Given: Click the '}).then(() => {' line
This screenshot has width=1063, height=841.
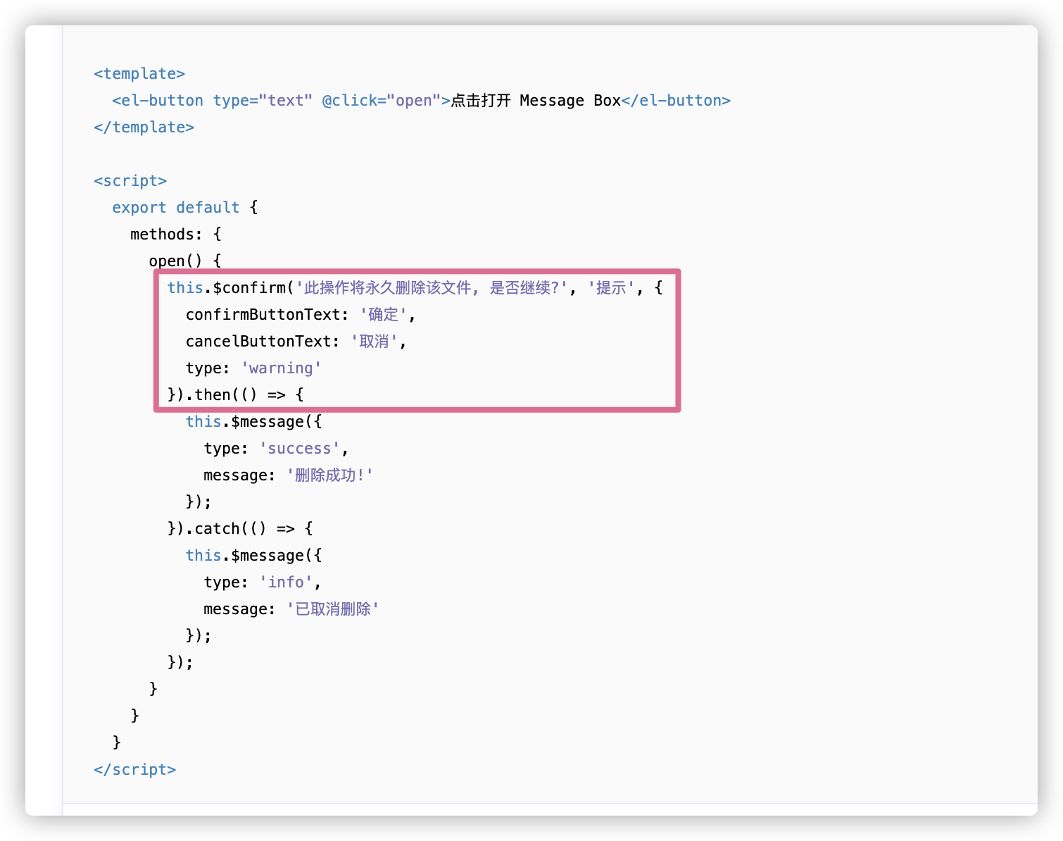Looking at the screenshot, I should click(236, 395).
